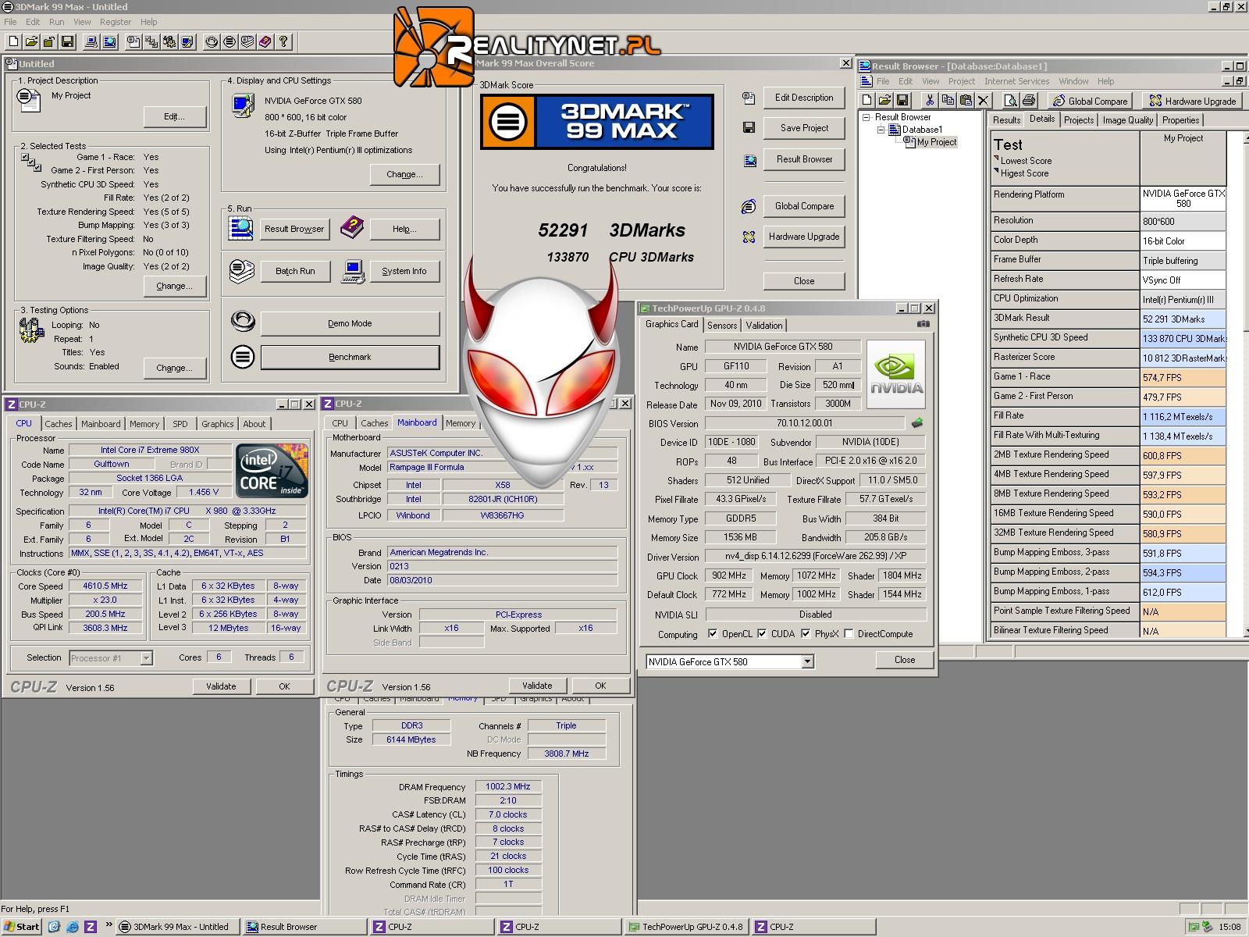Click Benchmark button in 3DMark Run panel

[x=350, y=357]
